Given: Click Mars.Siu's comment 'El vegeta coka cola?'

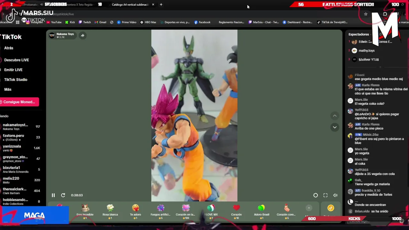Looking at the screenshot, I should [x=369, y=104].
